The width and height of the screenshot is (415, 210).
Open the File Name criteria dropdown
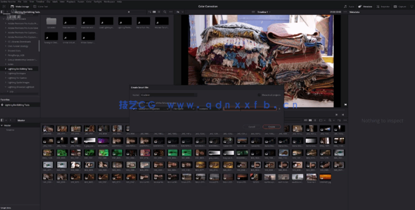[x=184, y=108]
